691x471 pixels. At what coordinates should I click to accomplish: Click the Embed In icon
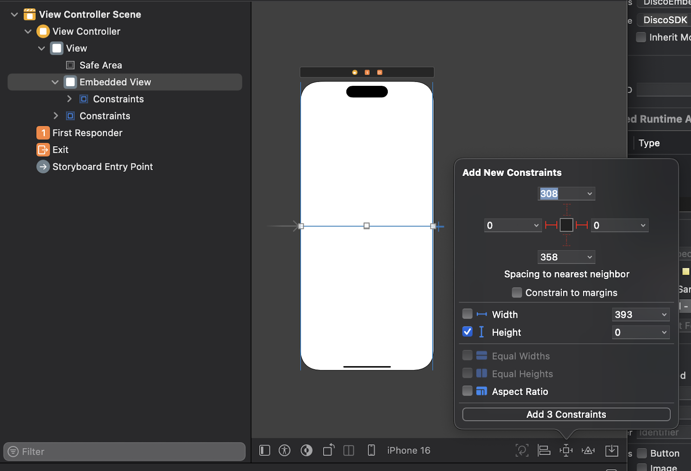[612, 451]
